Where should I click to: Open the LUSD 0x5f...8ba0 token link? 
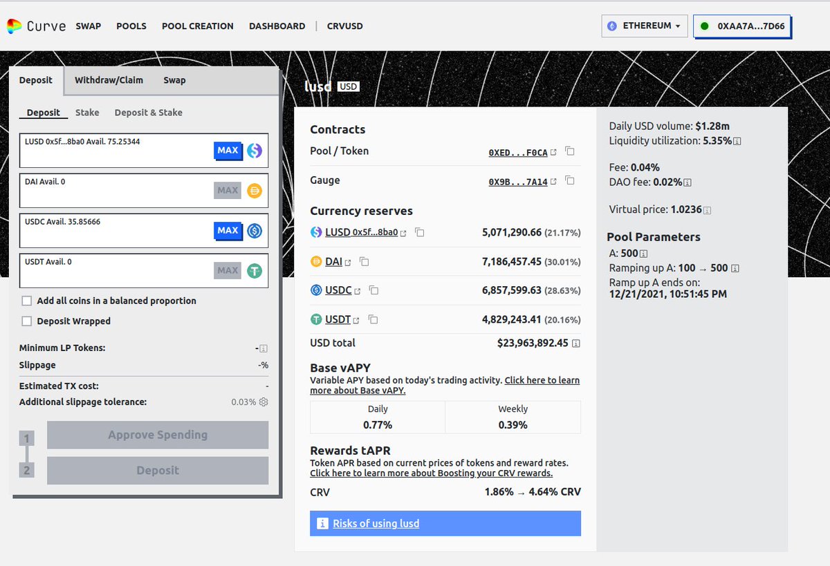pyautogui.click(x=366, y=233)
